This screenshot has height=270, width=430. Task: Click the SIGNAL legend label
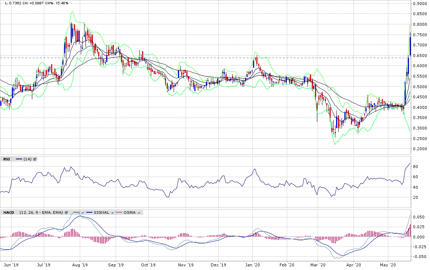click(101, 213)
